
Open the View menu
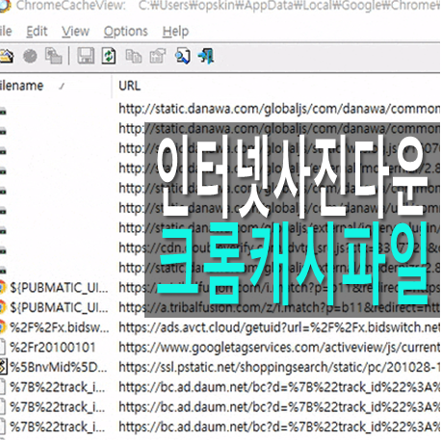point(76,32)
